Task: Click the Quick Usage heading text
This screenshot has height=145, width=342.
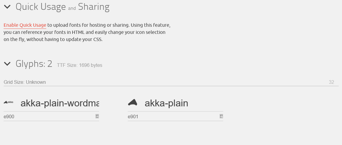Action: [41, 7]
